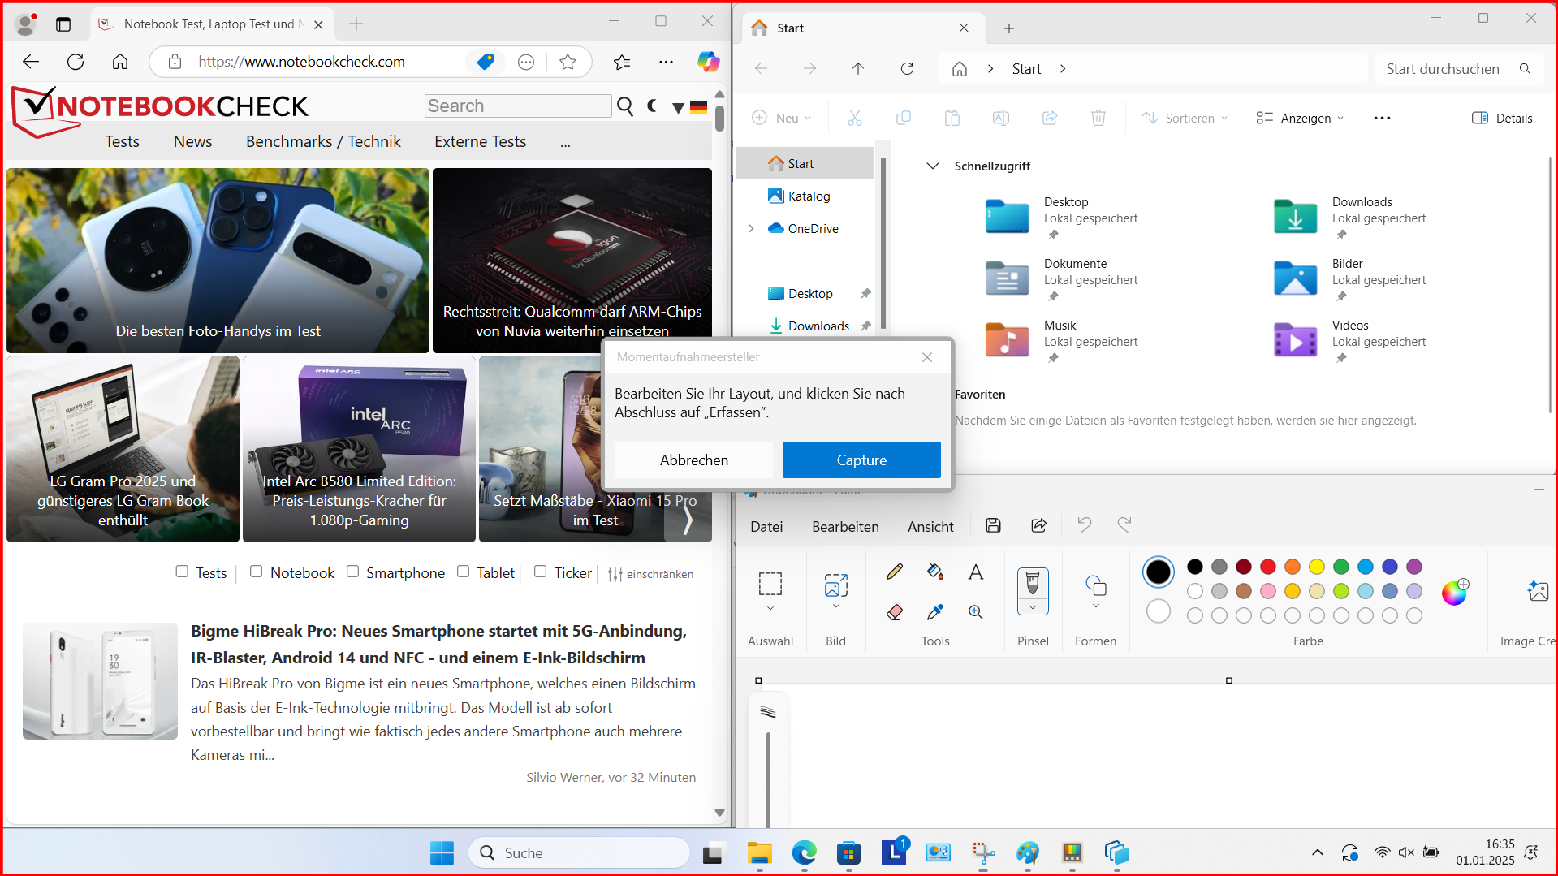Open Microsoft Store from the taskbar

coord(848,852)
